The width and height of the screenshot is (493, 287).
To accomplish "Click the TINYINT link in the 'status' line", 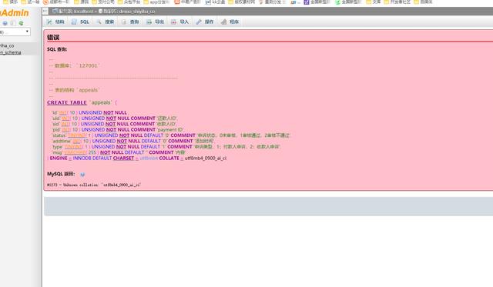I will [x=76, y=135].
